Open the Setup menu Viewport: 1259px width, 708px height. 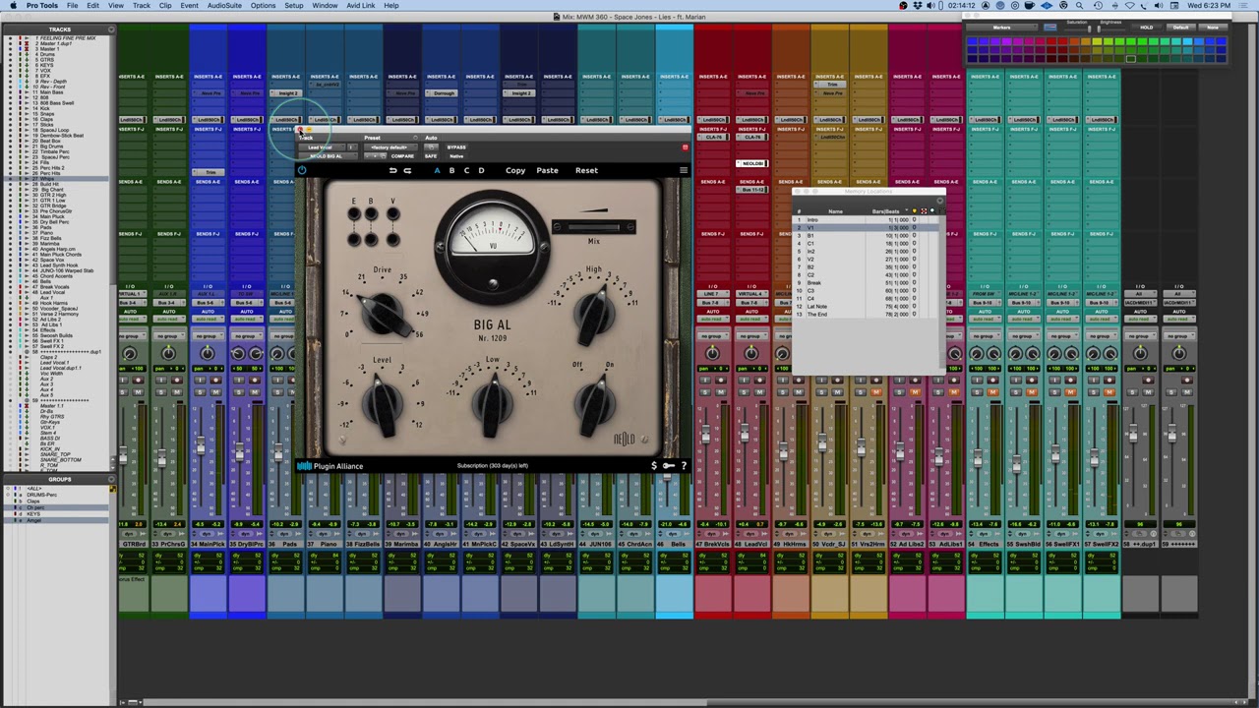(x=294, y=6)
